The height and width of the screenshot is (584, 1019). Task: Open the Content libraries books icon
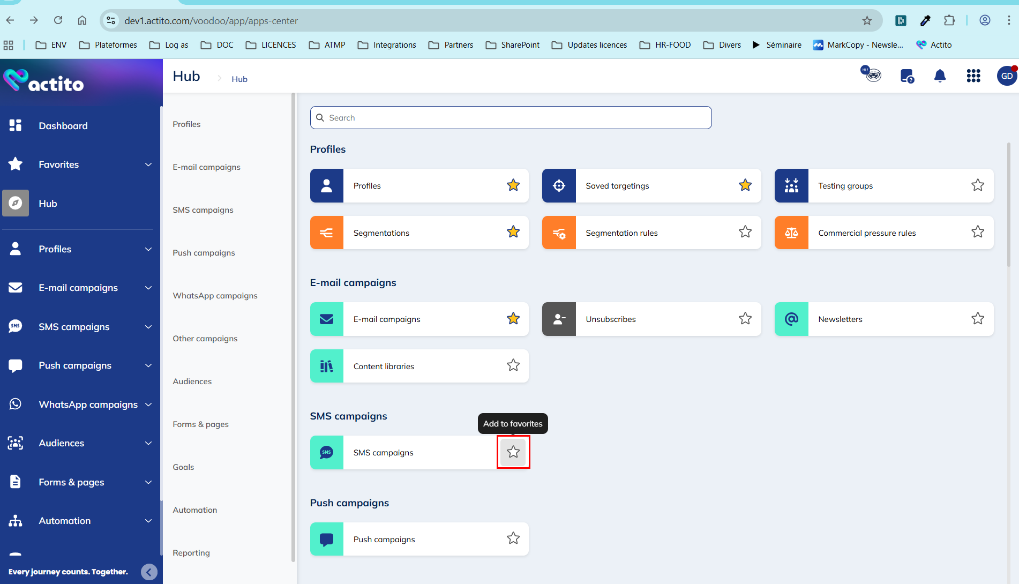click(327, 366)
